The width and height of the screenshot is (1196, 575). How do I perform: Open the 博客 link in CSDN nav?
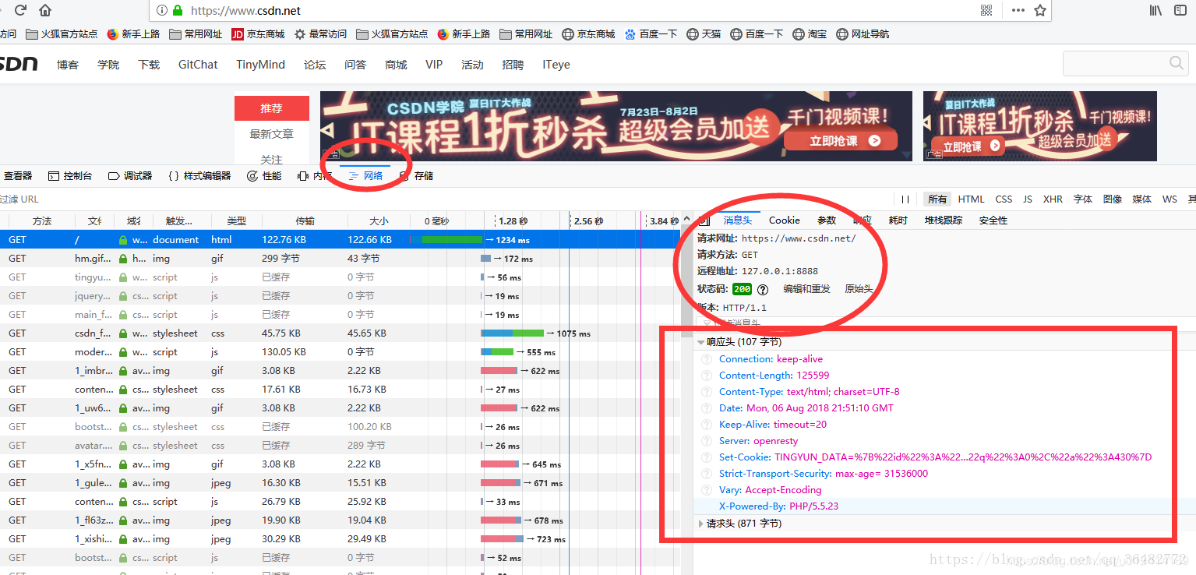pos(68,65)
